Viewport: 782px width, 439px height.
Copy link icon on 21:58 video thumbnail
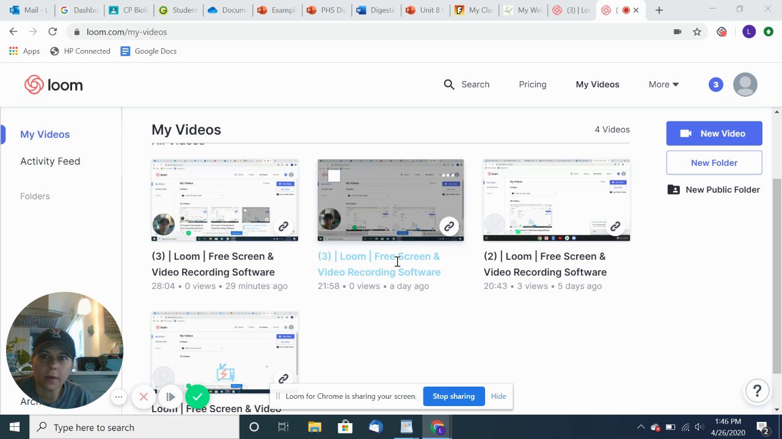pos(449,226)
